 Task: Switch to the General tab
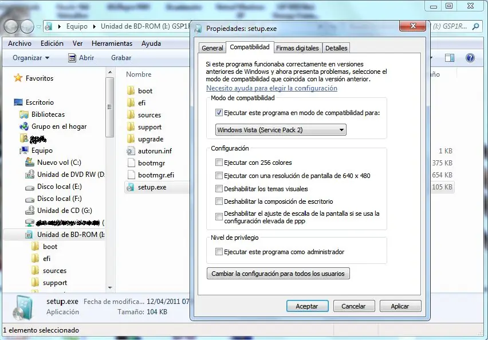[x=212, y=48]
